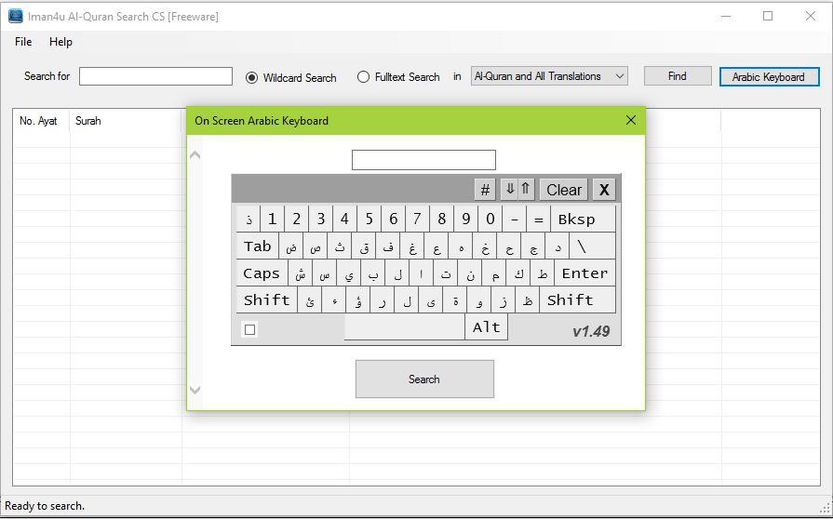Tap the Arabic ئ key
833x519 pixels.
click(310, 300)
